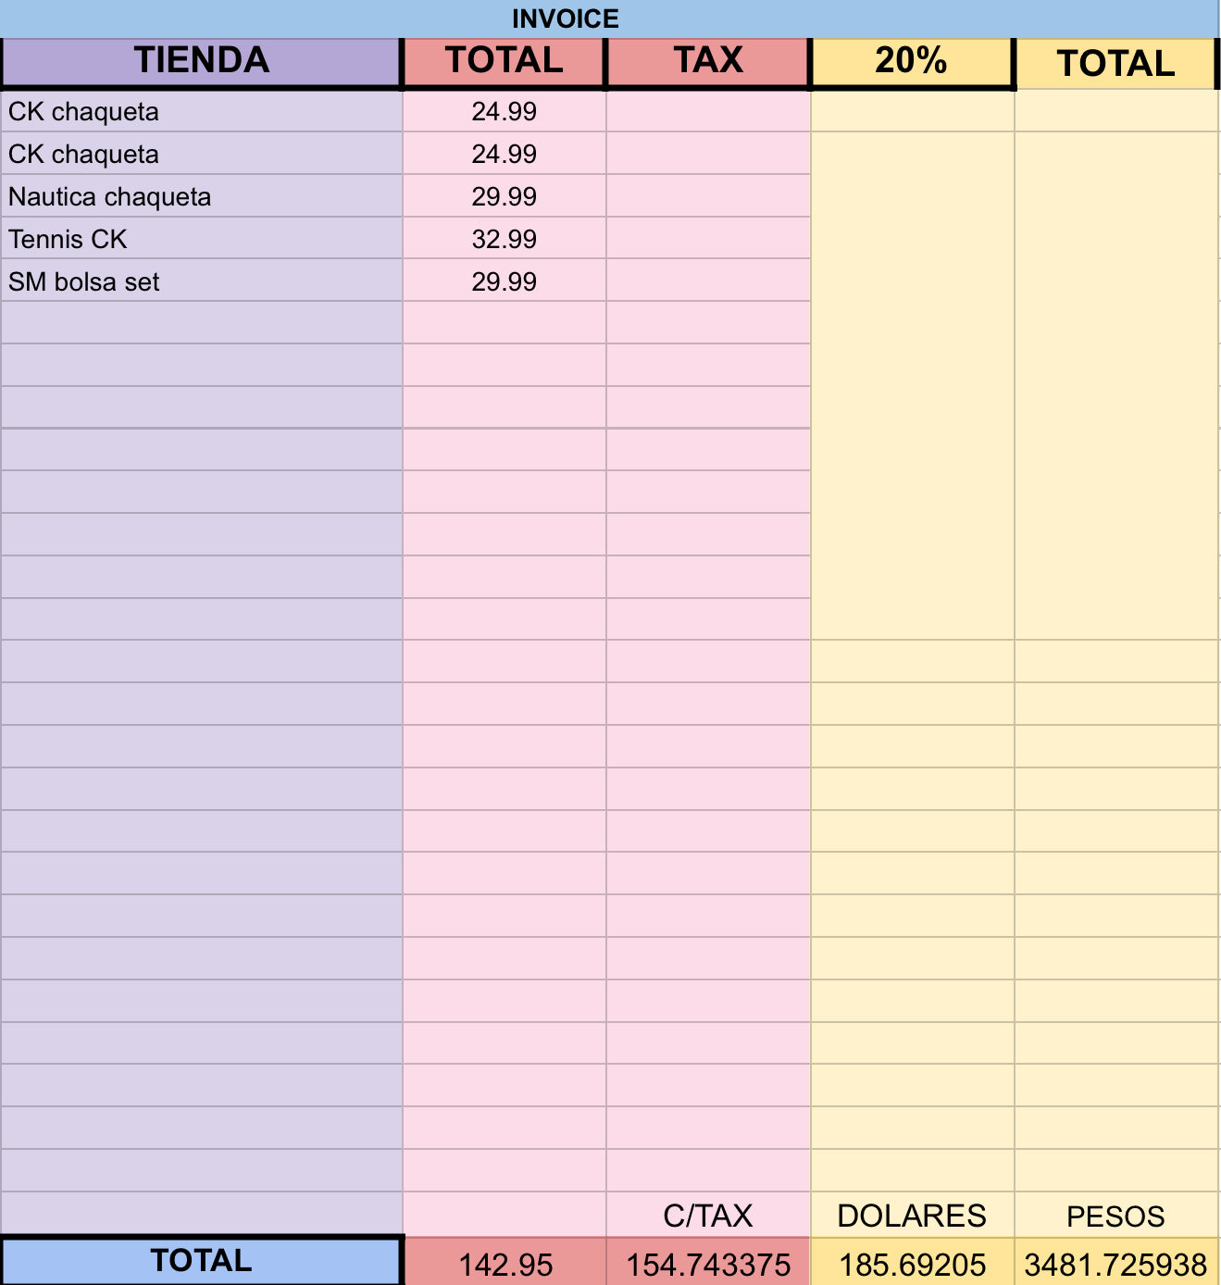Viewport: 1221px width, 1285px height.
Task: Select the price in the SM bolsa set row
Action: 505,281
